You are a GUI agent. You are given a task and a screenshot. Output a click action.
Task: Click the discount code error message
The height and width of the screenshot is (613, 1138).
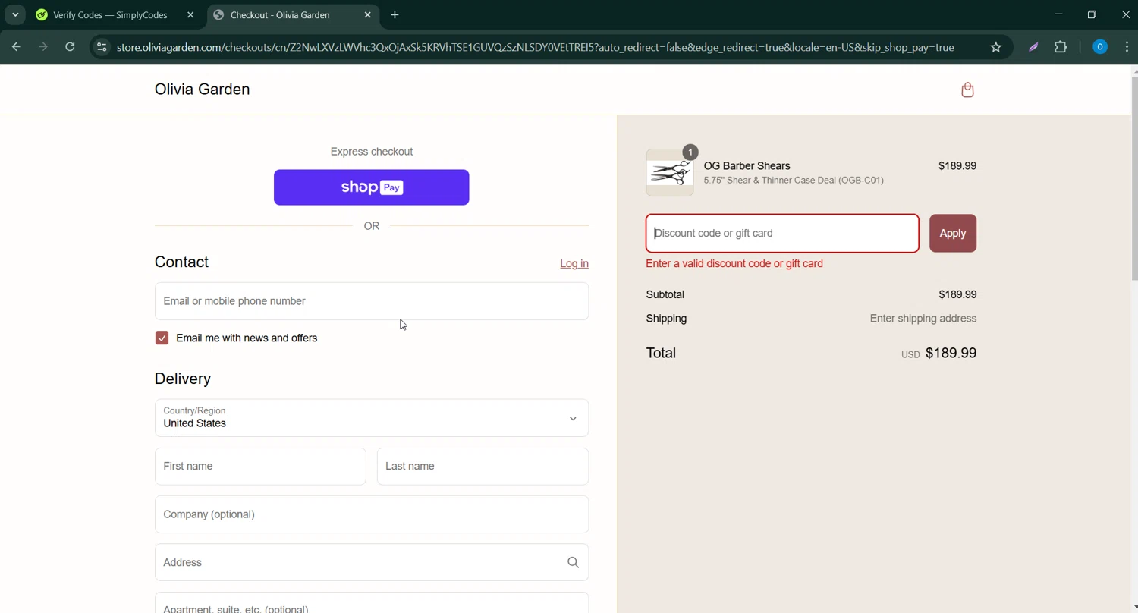tap(734, 263)
